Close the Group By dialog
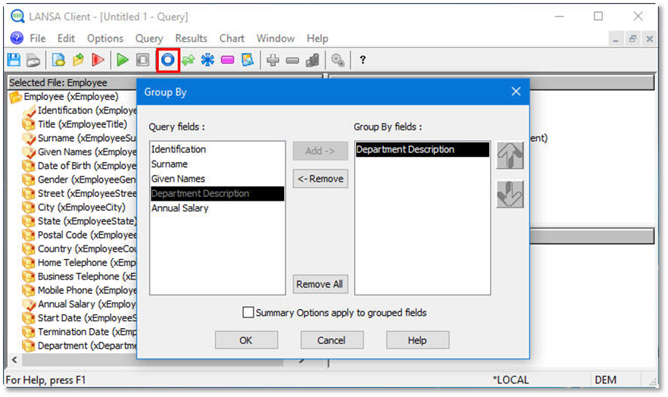Viewport: 668px width, 397px height. (x=516, y=92)
